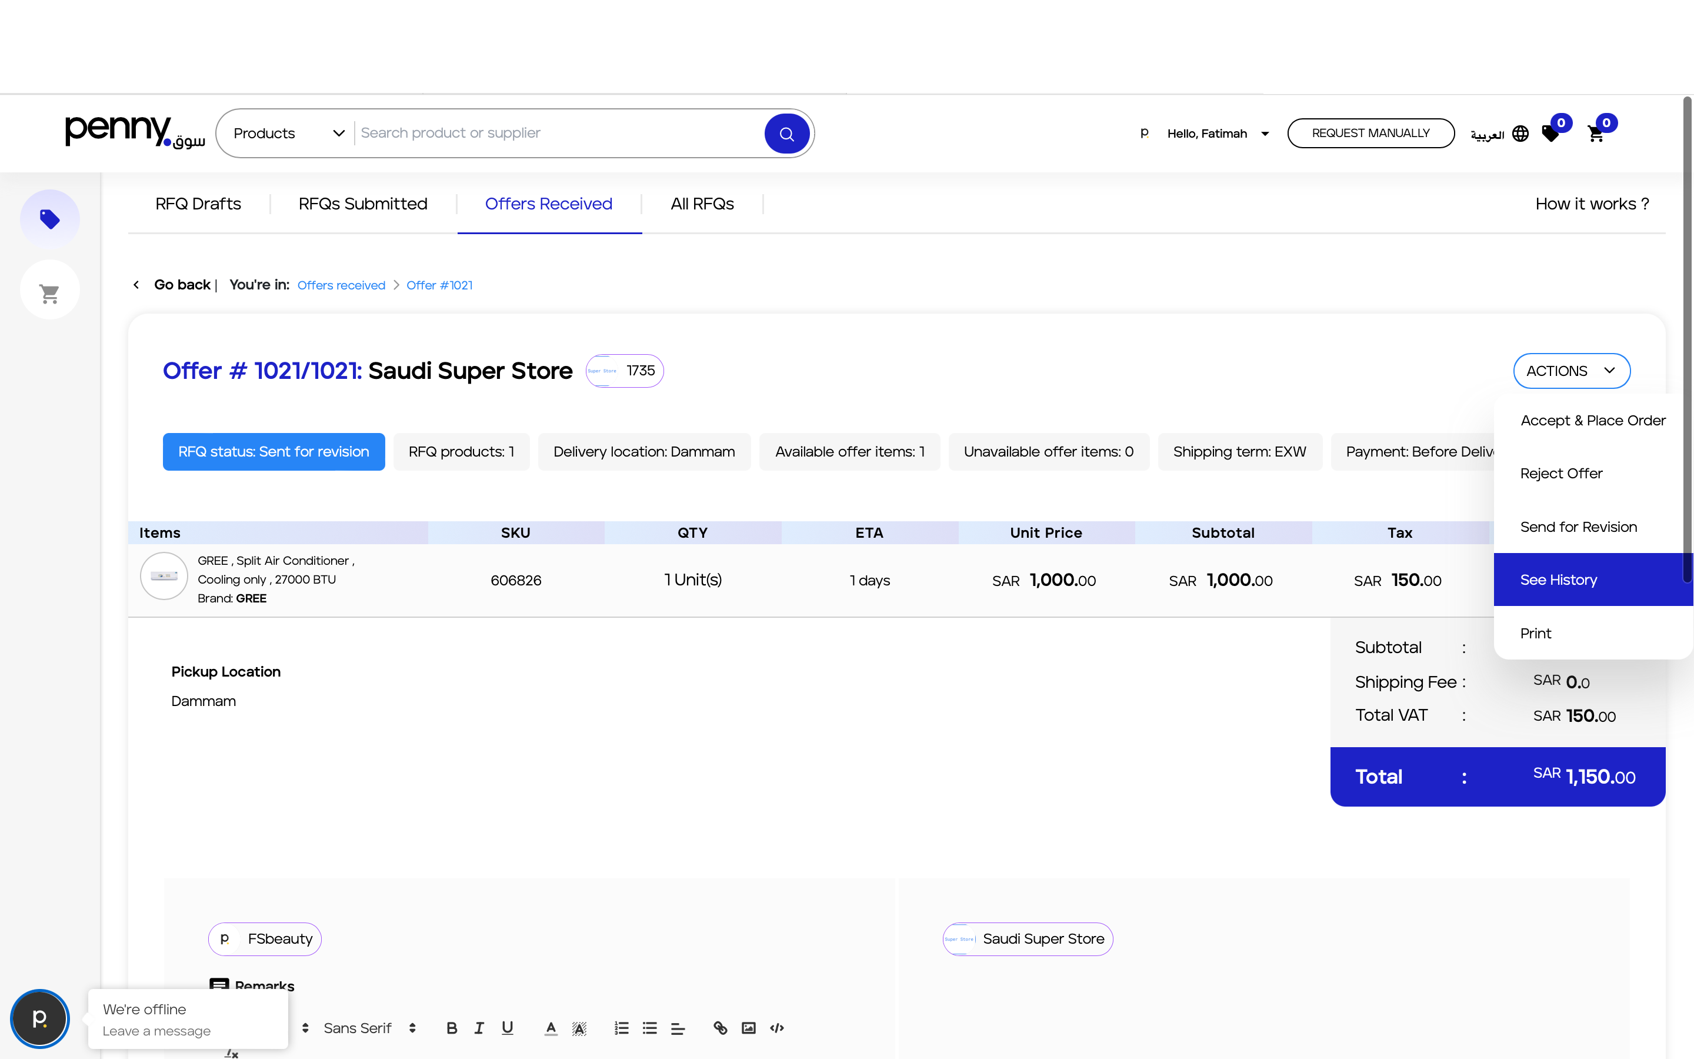1694x1059 pixels.
Task: Click SKU value 606826
Action: (x=516, y=580)
